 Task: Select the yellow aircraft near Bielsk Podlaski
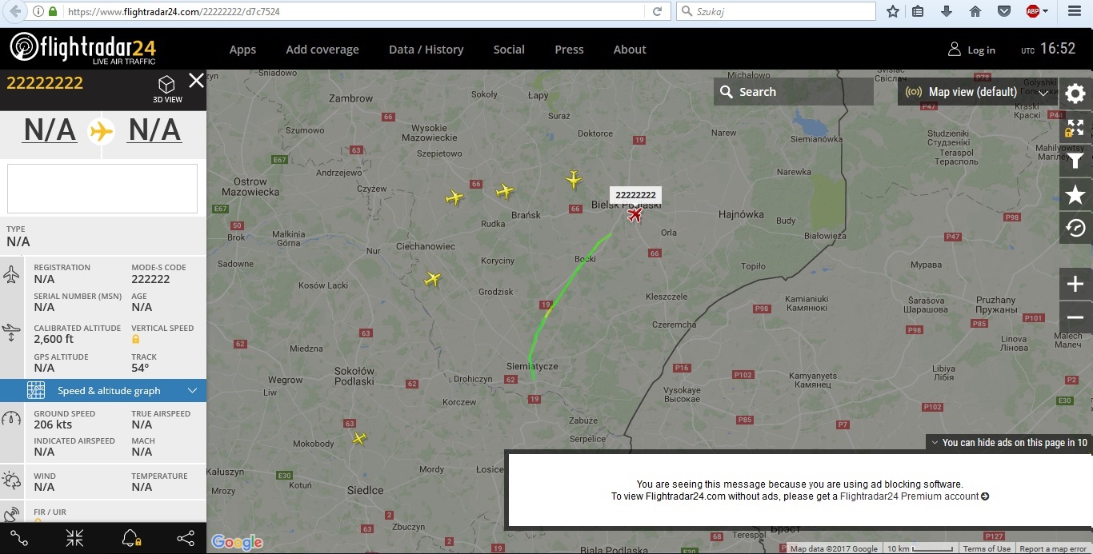point(574,179)
